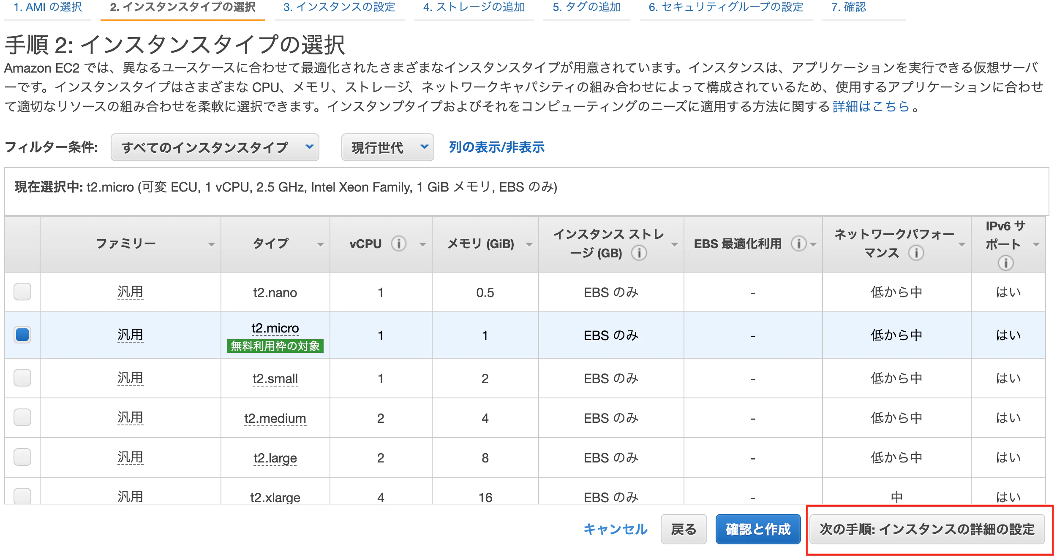Open the すべてのインスタンスタイプ filter dropdown

pos(214,147)
